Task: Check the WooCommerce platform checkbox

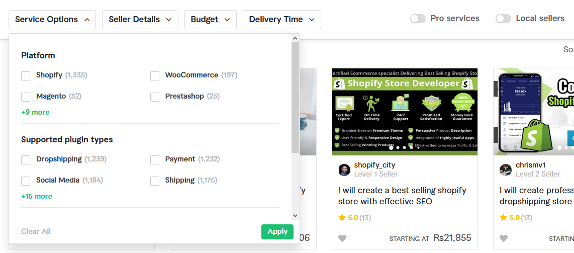Action: (x=155, y=76)
